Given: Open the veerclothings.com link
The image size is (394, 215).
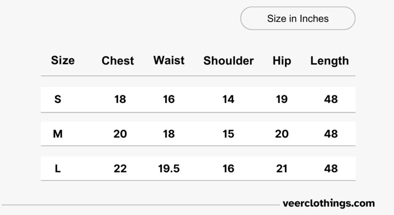Looking at the screenshot, I should click(329, 204).
